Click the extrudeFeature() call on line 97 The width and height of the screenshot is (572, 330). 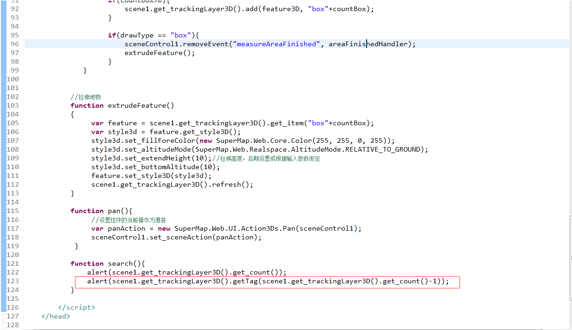pyautogui.click(x=160, y=53)
